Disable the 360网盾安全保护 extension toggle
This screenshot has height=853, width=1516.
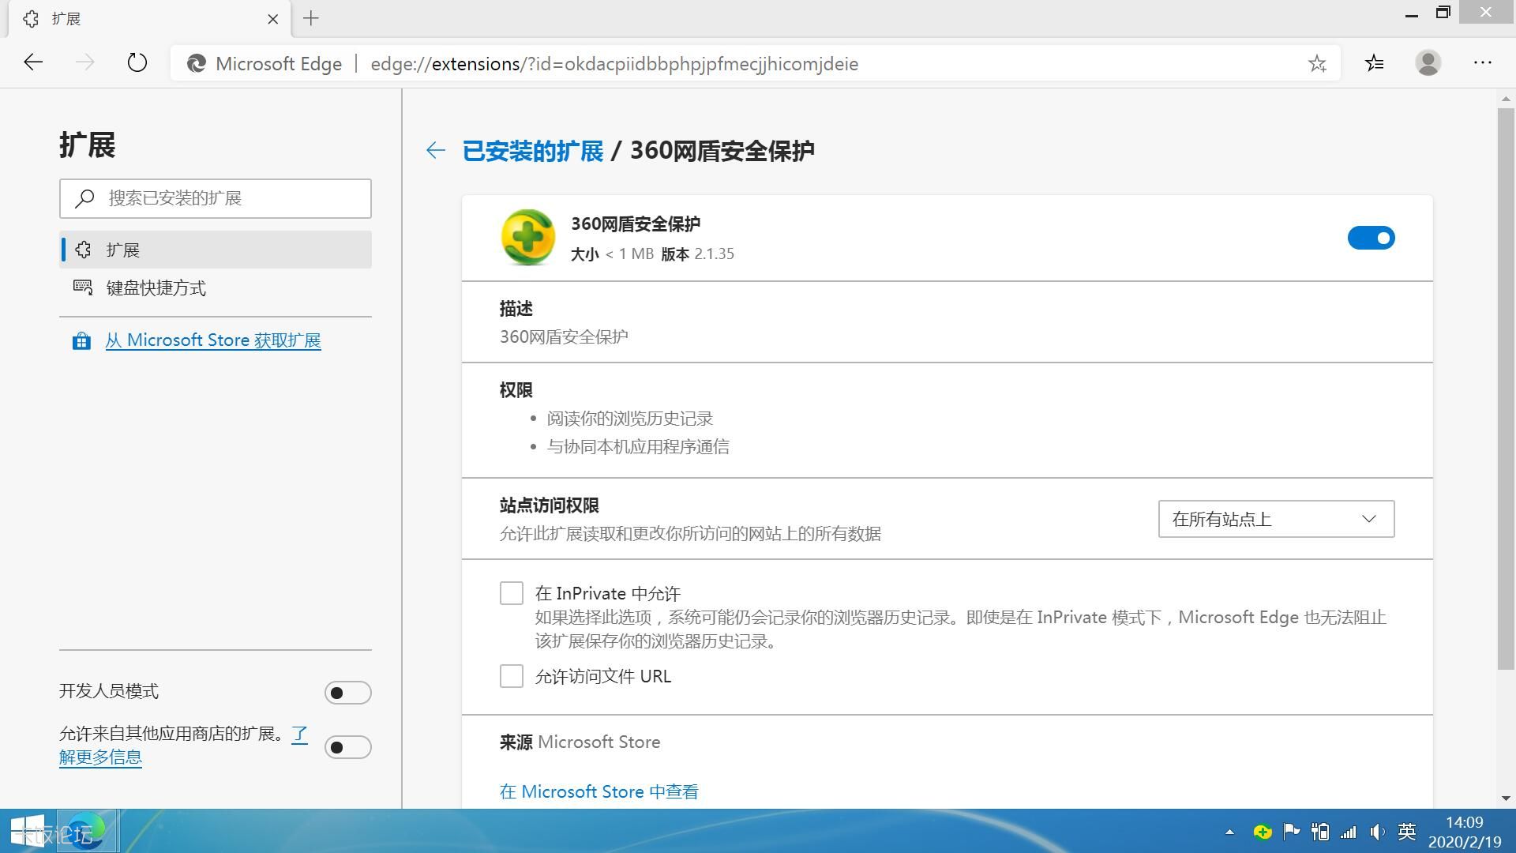pyautogui.click(x=1371, y=238)
